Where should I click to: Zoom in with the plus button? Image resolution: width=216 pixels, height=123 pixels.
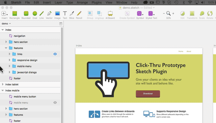[x=173, y=13]
